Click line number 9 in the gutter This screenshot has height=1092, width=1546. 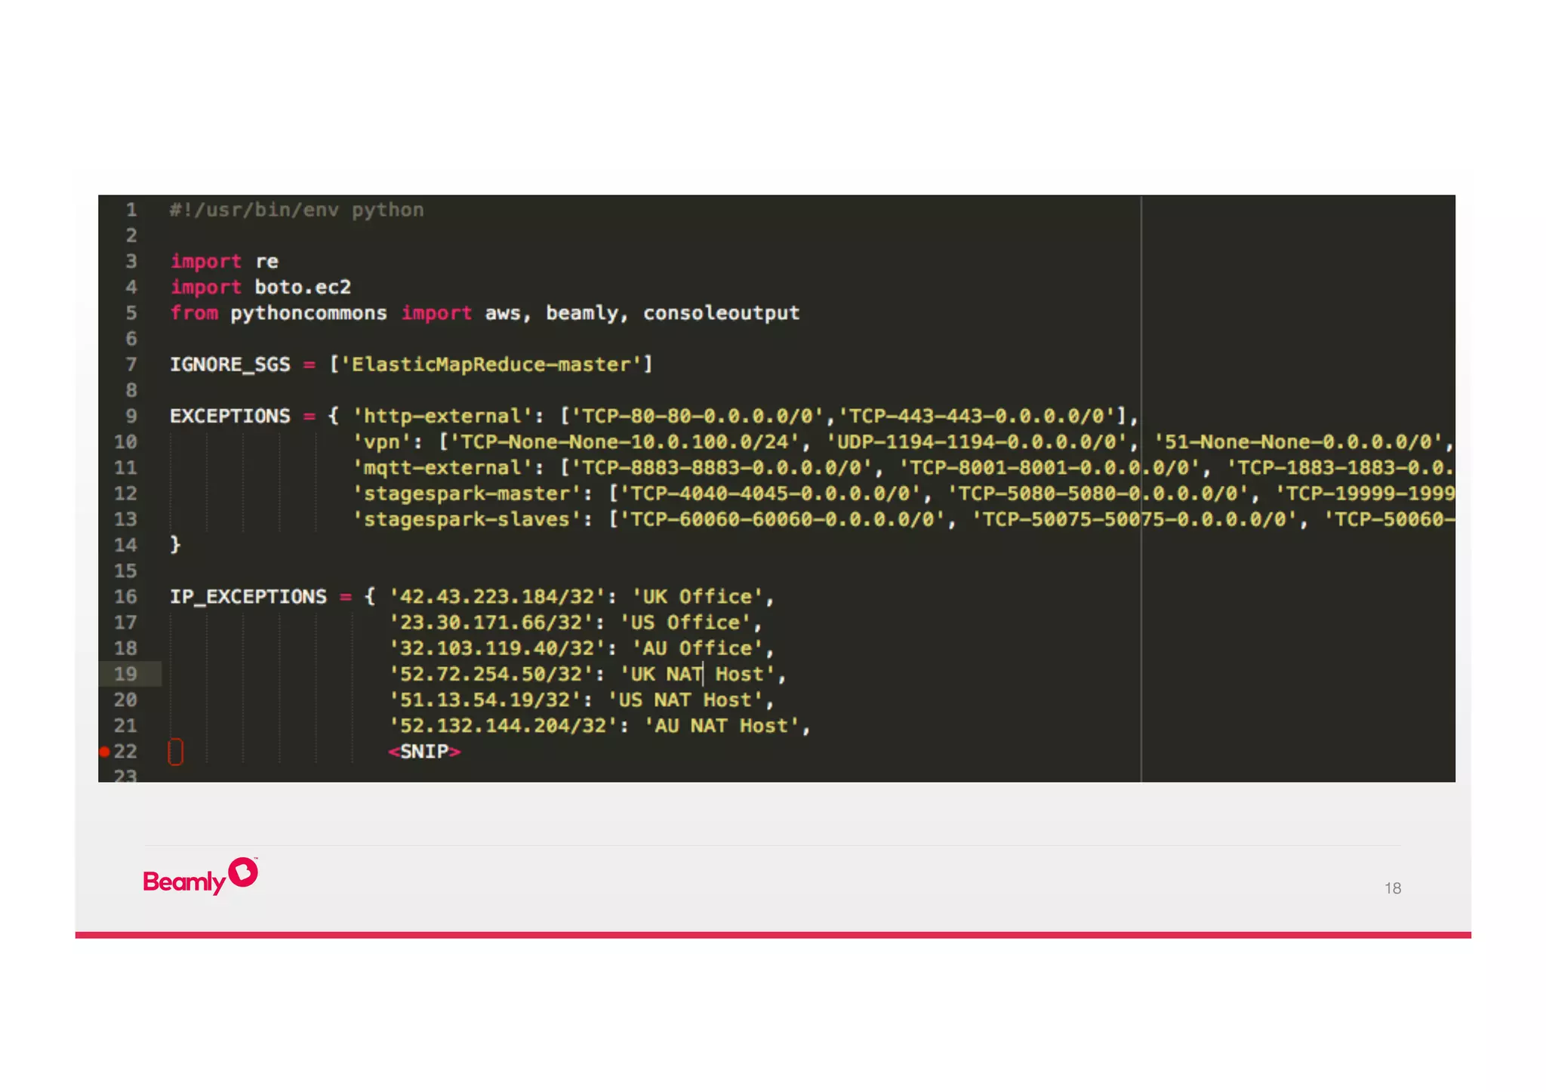[x=131, y=416]
